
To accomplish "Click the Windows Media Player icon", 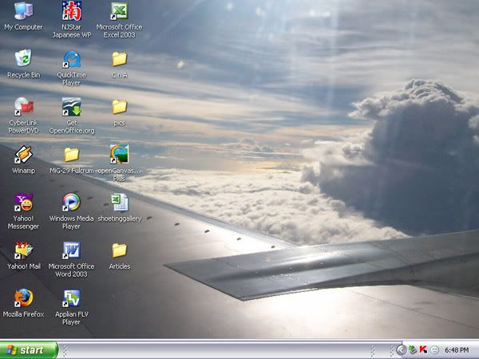I will (71, 203).
